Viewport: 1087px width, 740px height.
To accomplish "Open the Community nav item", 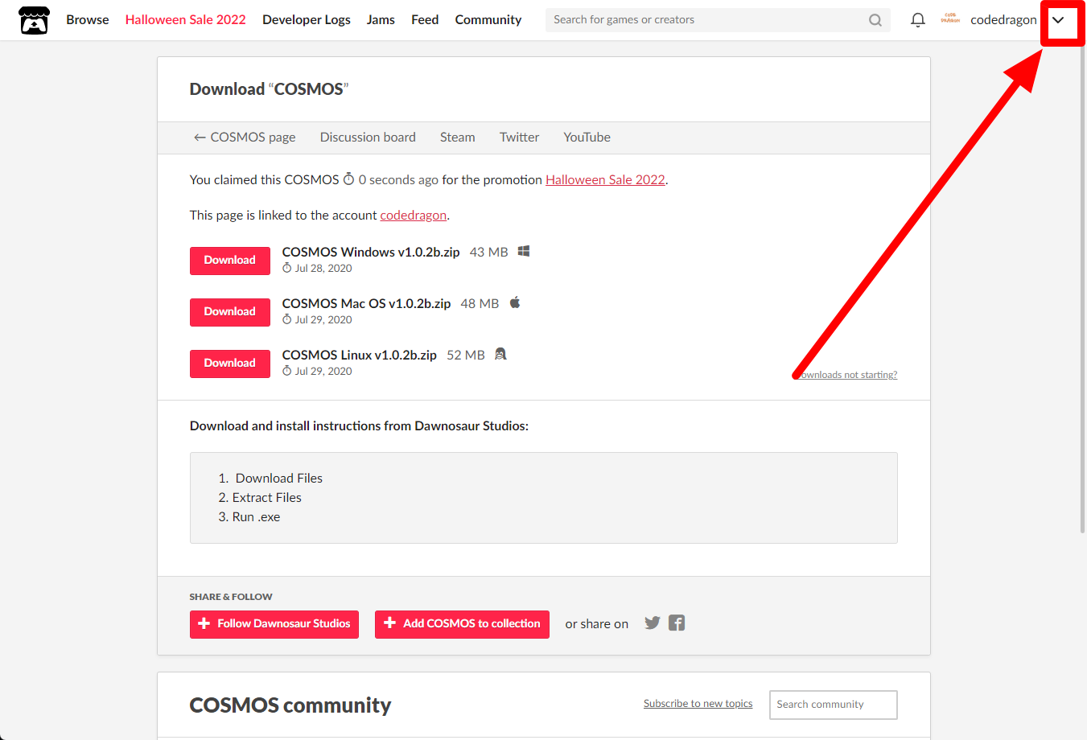I will (x=488, y=20).
